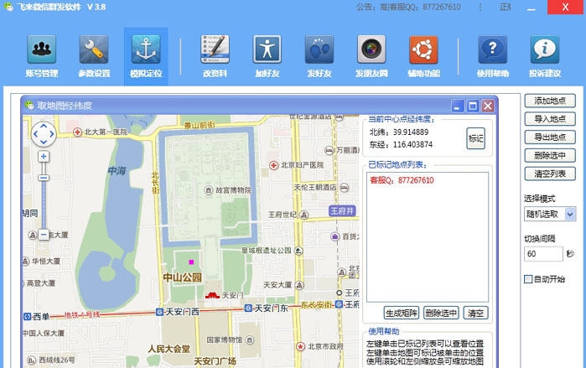
Task: Open 改资料 edit profile icon
Action: tap(215, 49)
